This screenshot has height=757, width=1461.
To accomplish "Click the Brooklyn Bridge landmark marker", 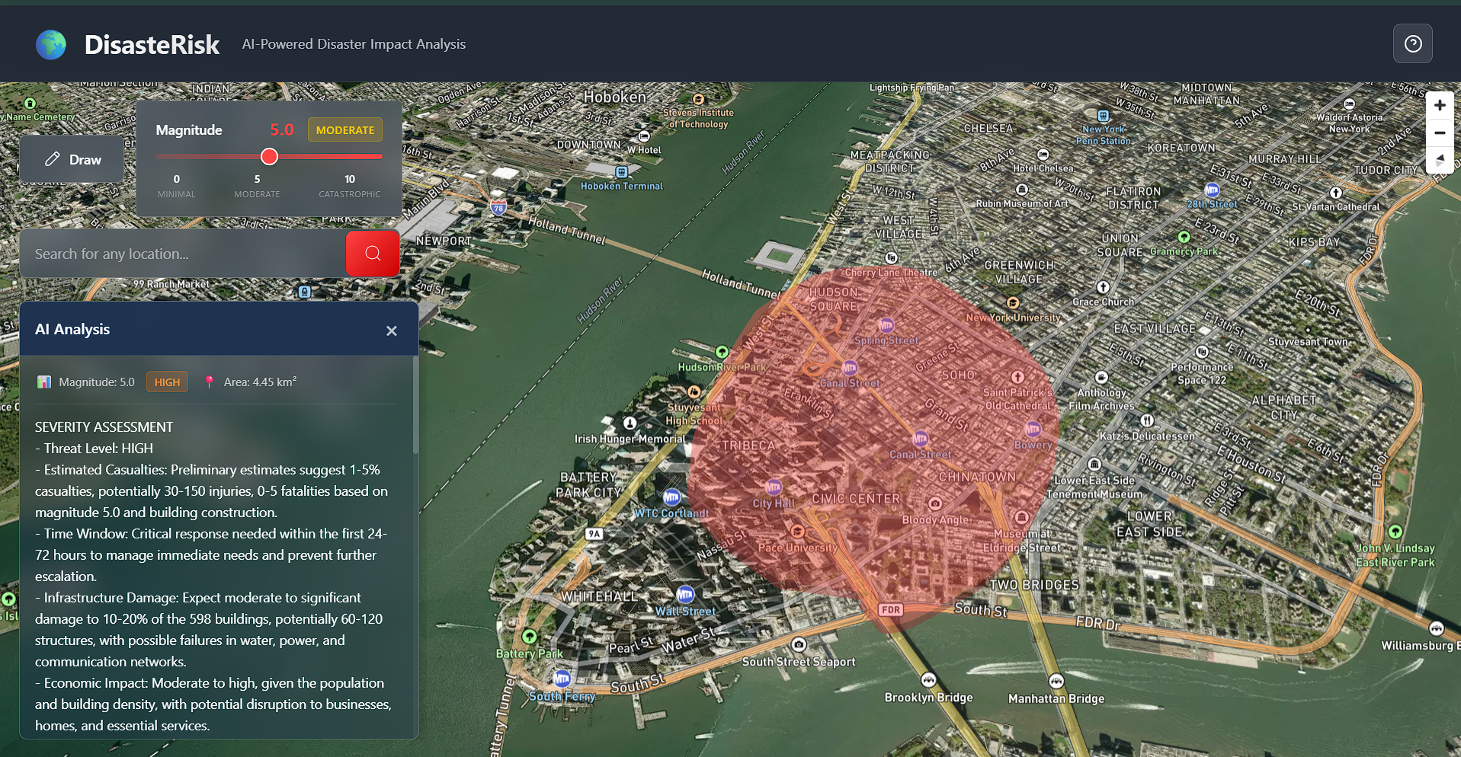I will click(928, 680).
